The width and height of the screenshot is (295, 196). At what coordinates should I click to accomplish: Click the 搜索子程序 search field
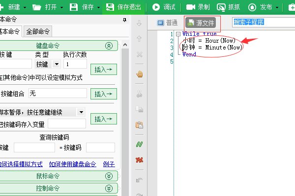pos(264,23)
